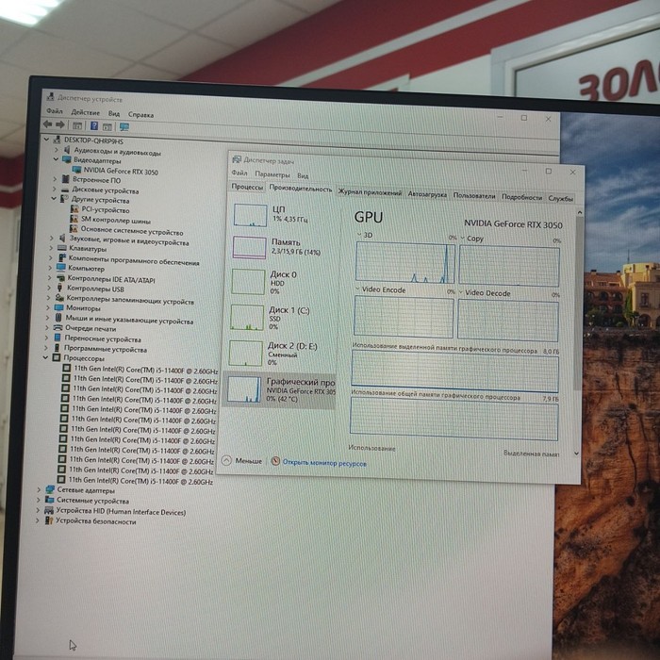Click the back arrow in Device Manager toolbar
Viewport: 660px width, 660px height.
click(48, 124)
